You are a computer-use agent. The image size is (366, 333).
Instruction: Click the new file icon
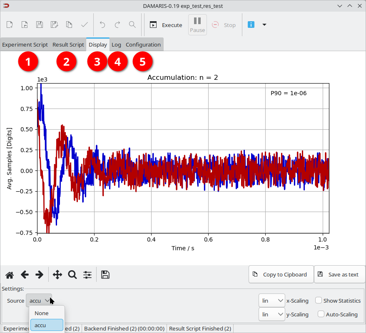pyautogui.click(x=10, y=25)
